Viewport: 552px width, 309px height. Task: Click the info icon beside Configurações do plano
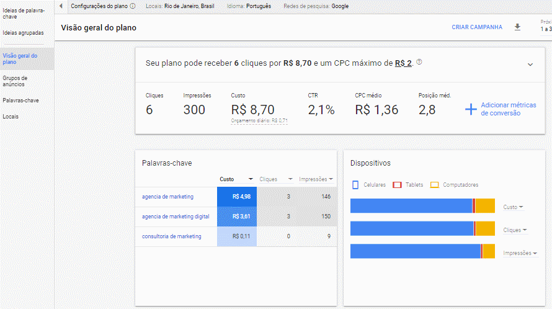(x=133, y=6)
